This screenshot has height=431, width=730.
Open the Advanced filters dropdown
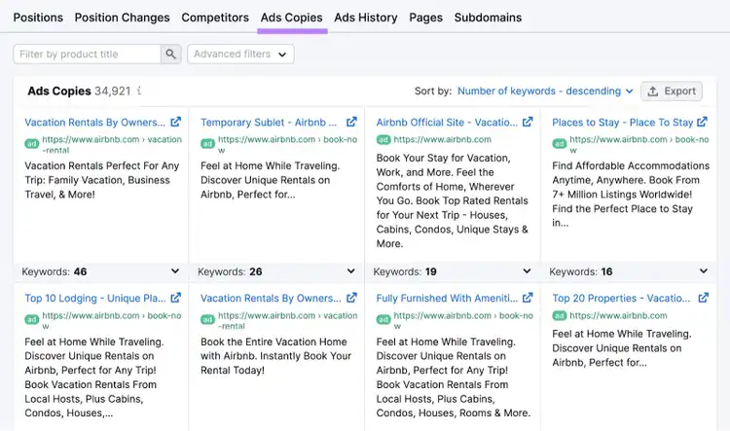point(240,54)
